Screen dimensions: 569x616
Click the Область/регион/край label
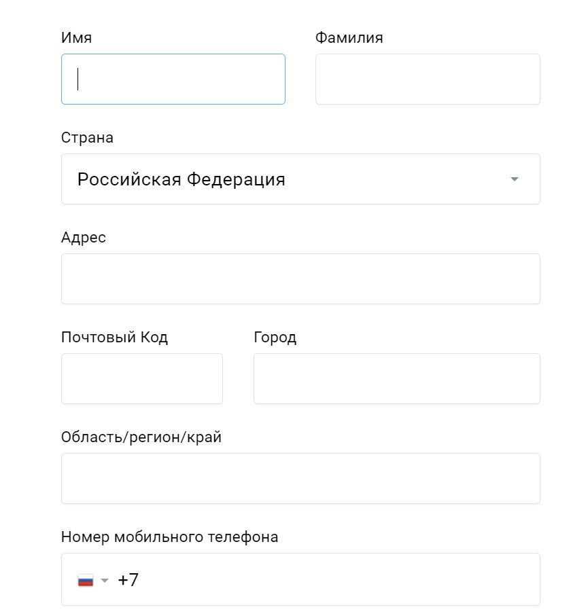(141, 437)
